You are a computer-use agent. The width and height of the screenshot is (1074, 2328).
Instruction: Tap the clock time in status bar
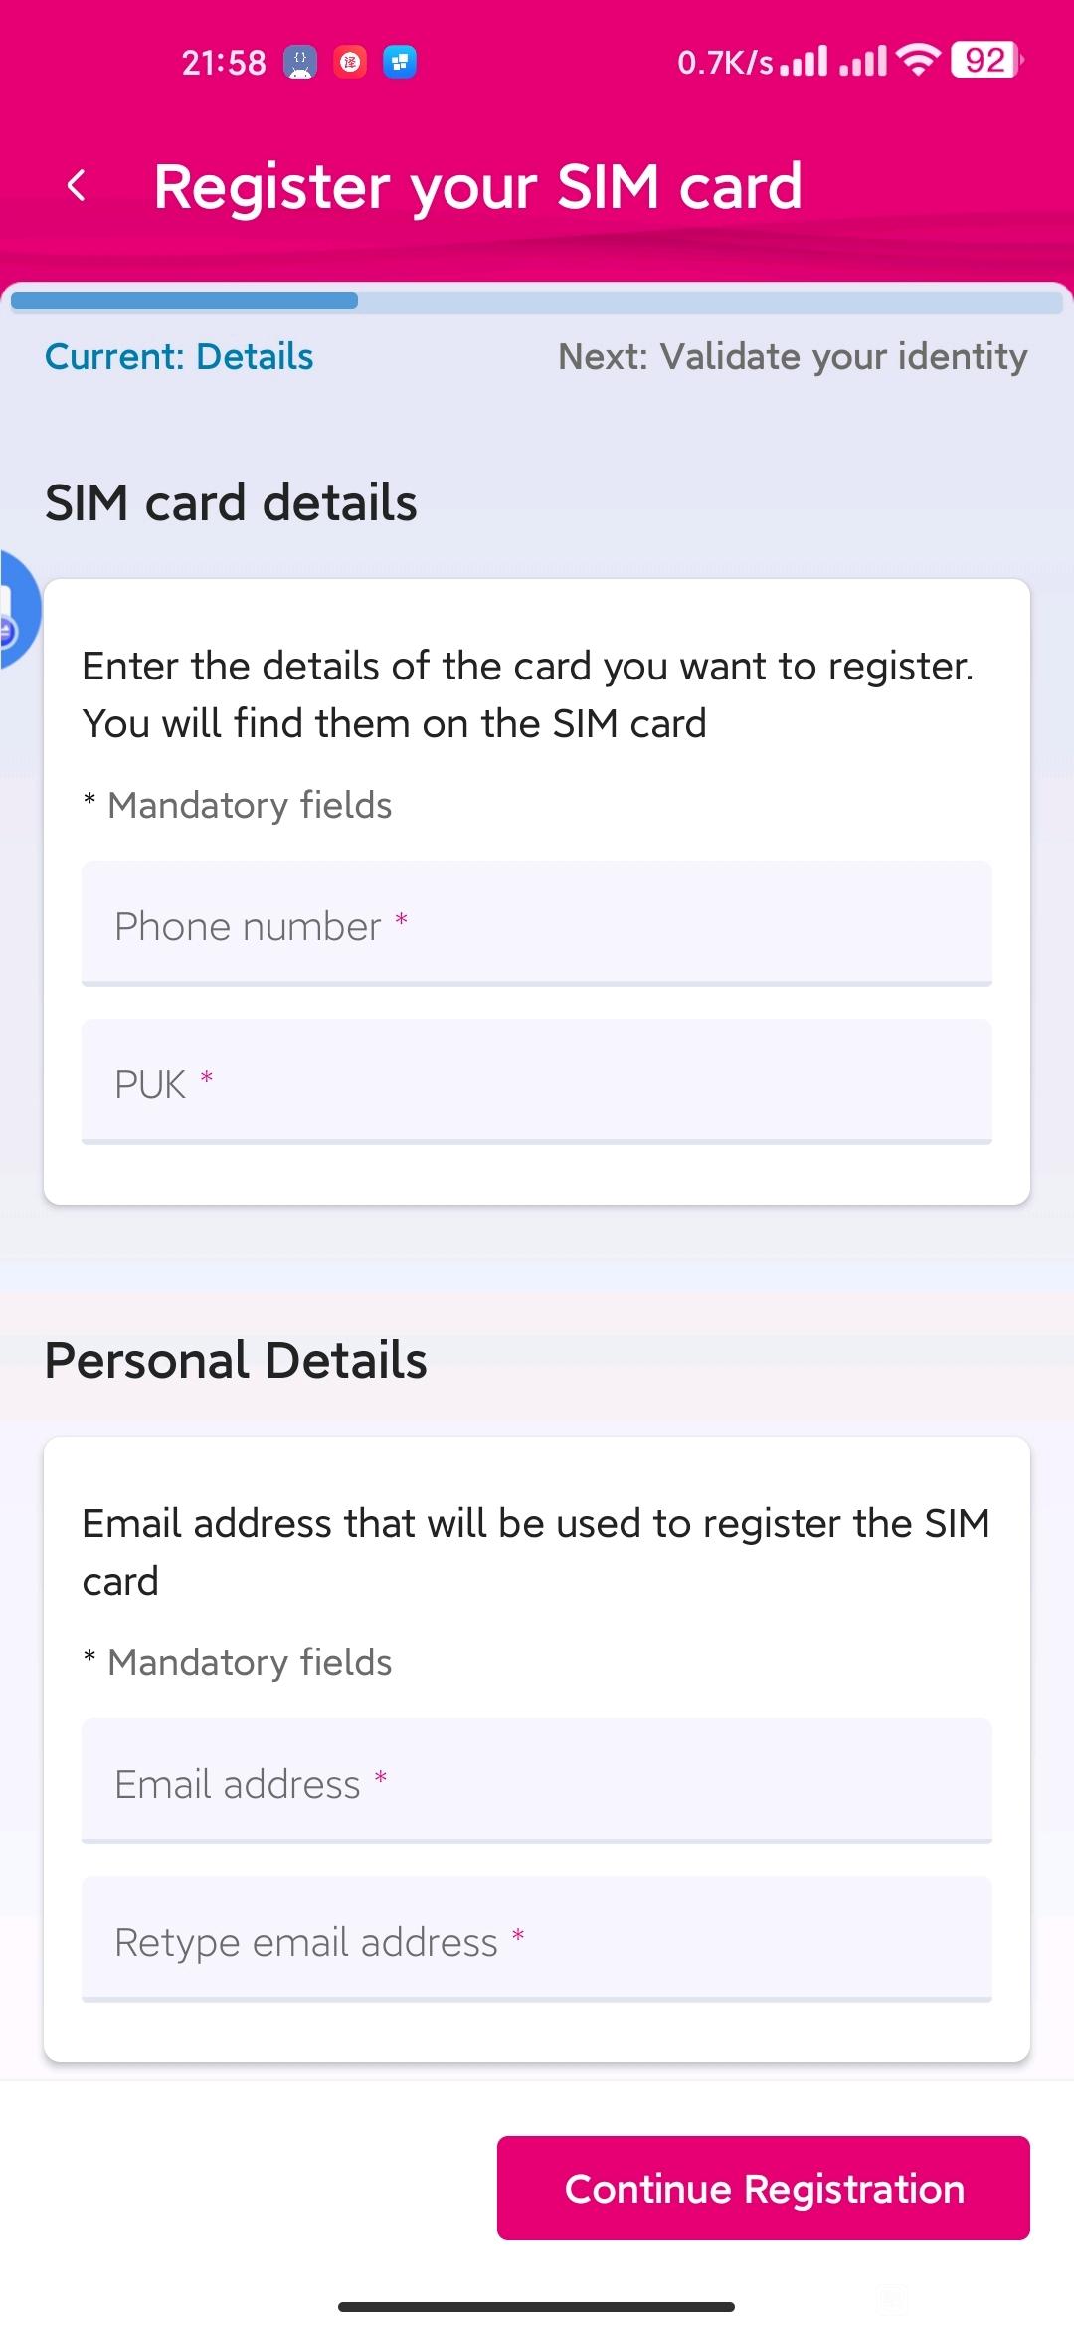coord(224,62)
